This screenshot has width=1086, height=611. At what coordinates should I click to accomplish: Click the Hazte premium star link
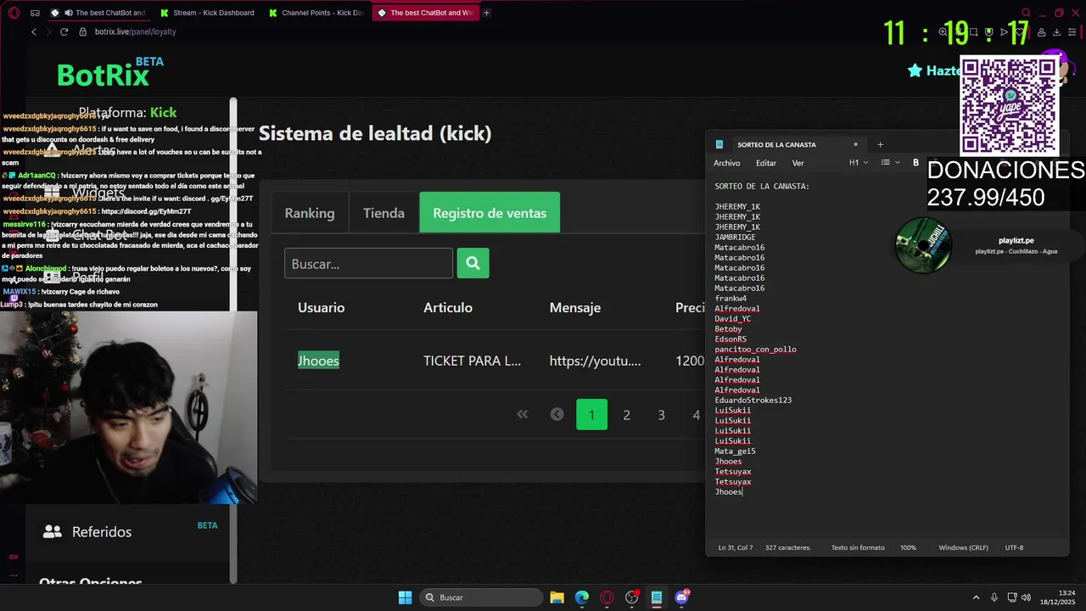933,70
